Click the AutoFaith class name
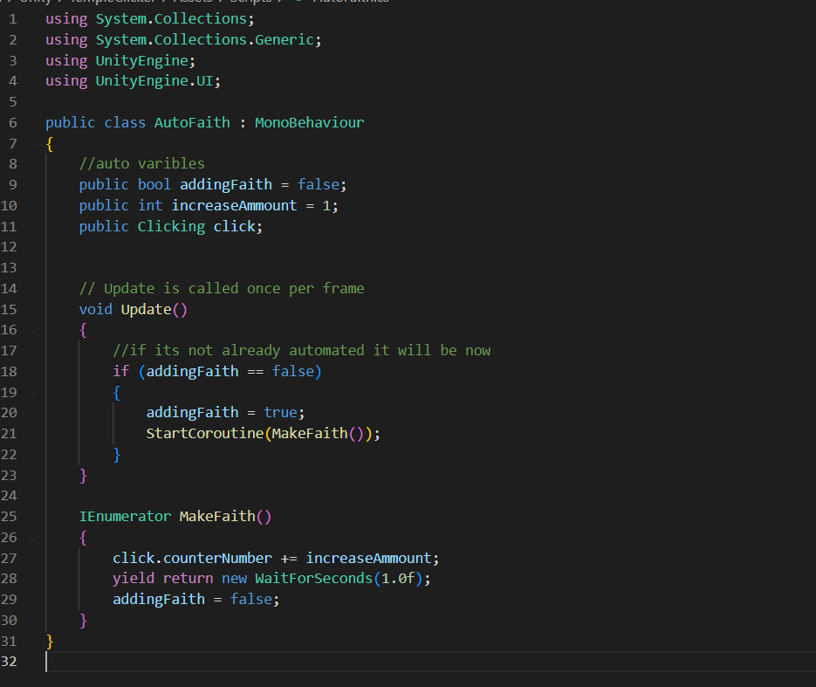Viewport: 816px width, 687px height. [192, 122]
